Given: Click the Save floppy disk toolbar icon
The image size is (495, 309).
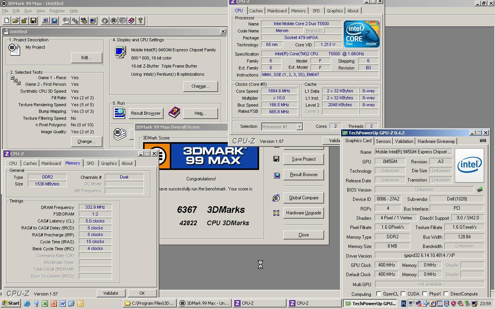Looking at the screenshot, I should 33,20.
